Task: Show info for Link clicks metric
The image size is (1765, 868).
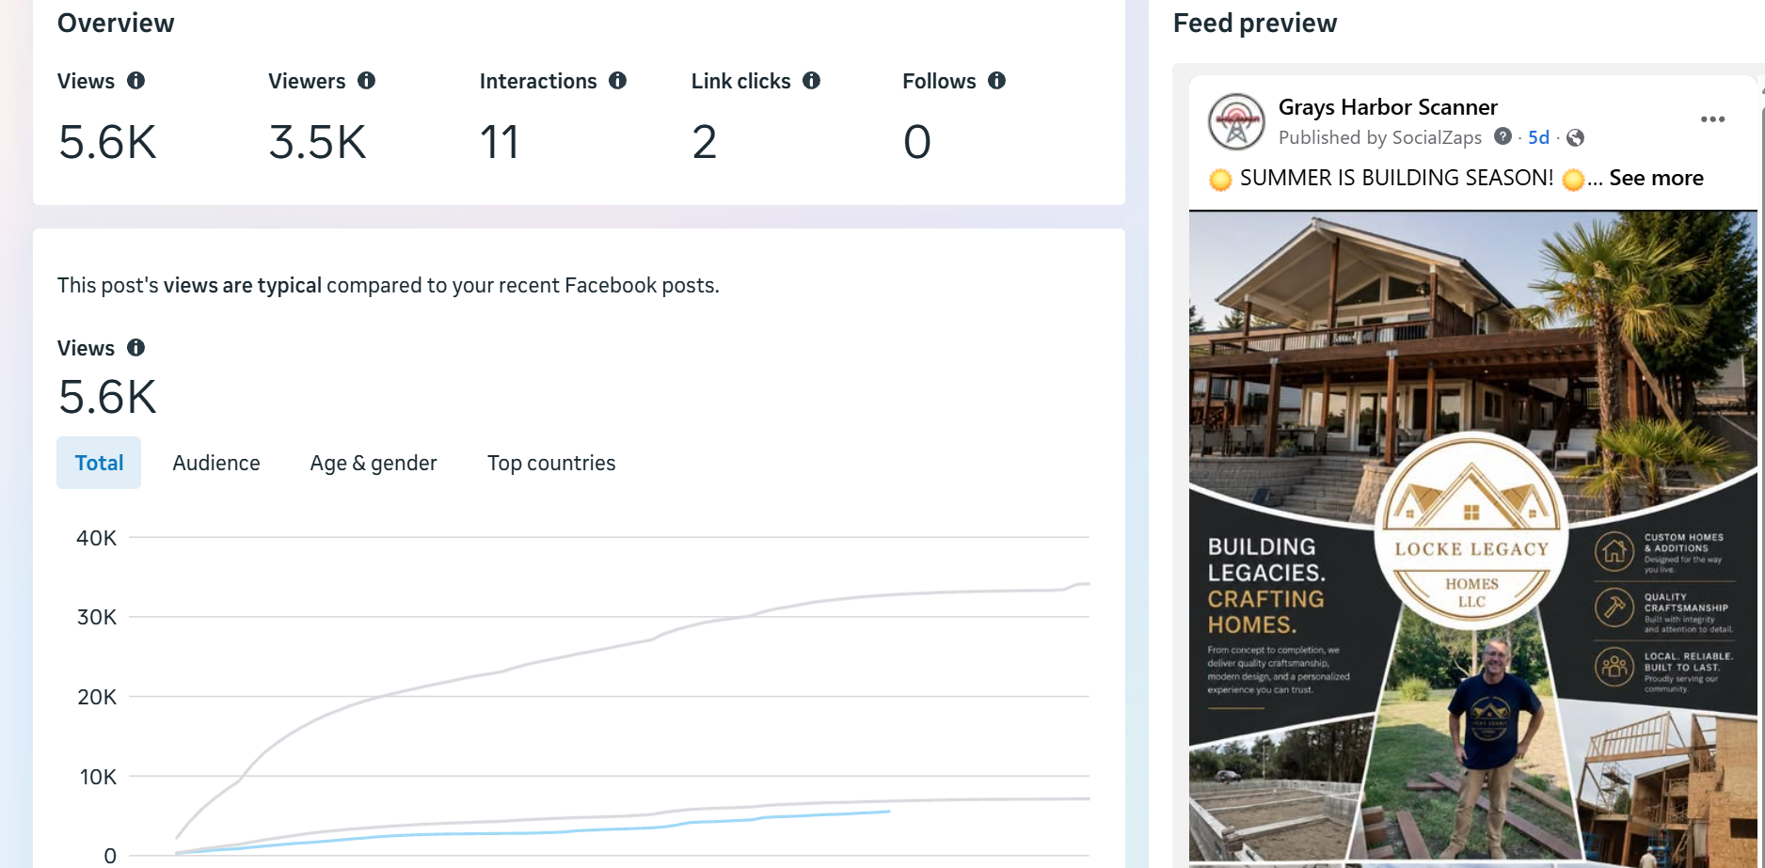Action: pos(812,81)
